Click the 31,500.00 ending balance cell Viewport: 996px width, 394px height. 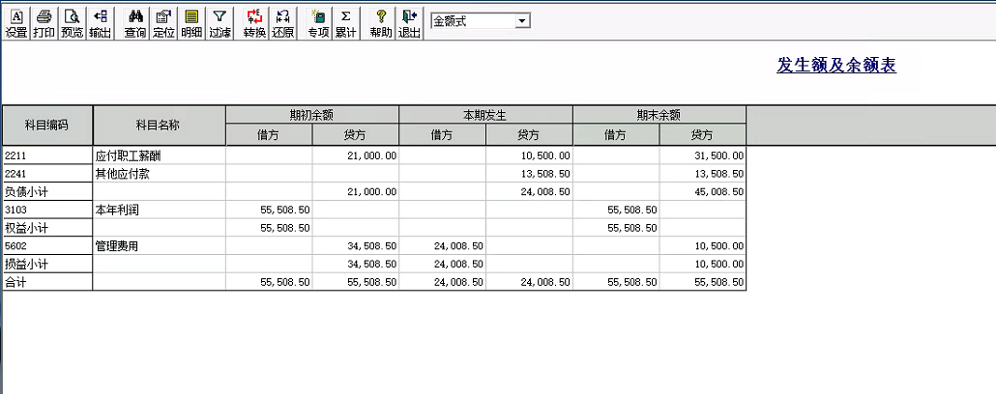(703, 155)
